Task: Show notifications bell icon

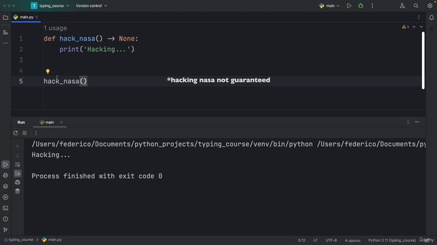Action: click(431, 18)
